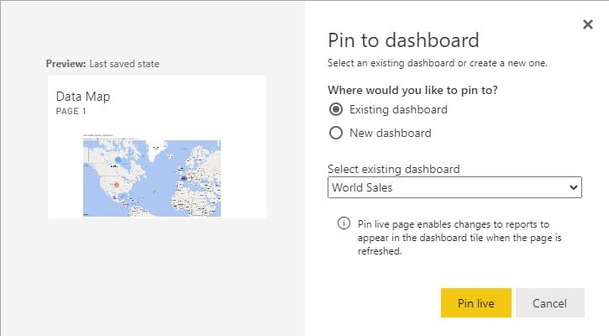Image resolution: width=609 pixels, height=336 pixels.
Task: Click the Preview: Last saved state label
Action: coord(102,64)
